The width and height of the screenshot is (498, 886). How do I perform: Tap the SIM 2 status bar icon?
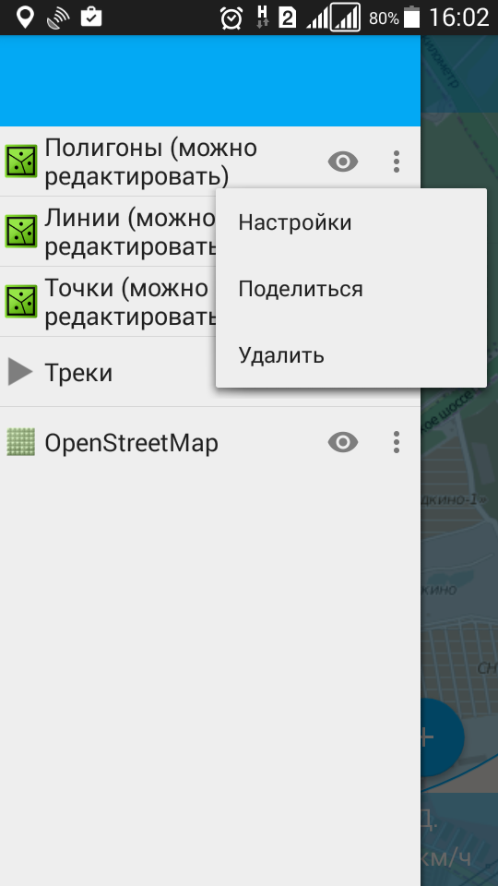[288, 18]
